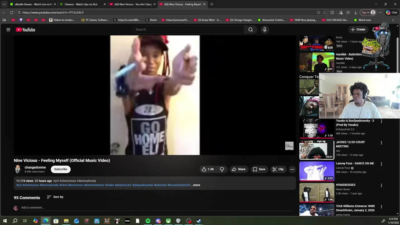Image resolution: width=400 pixels, height=225 pixels.
Task: Open changedonme channel avatar
Action: (x=18, y=169)
